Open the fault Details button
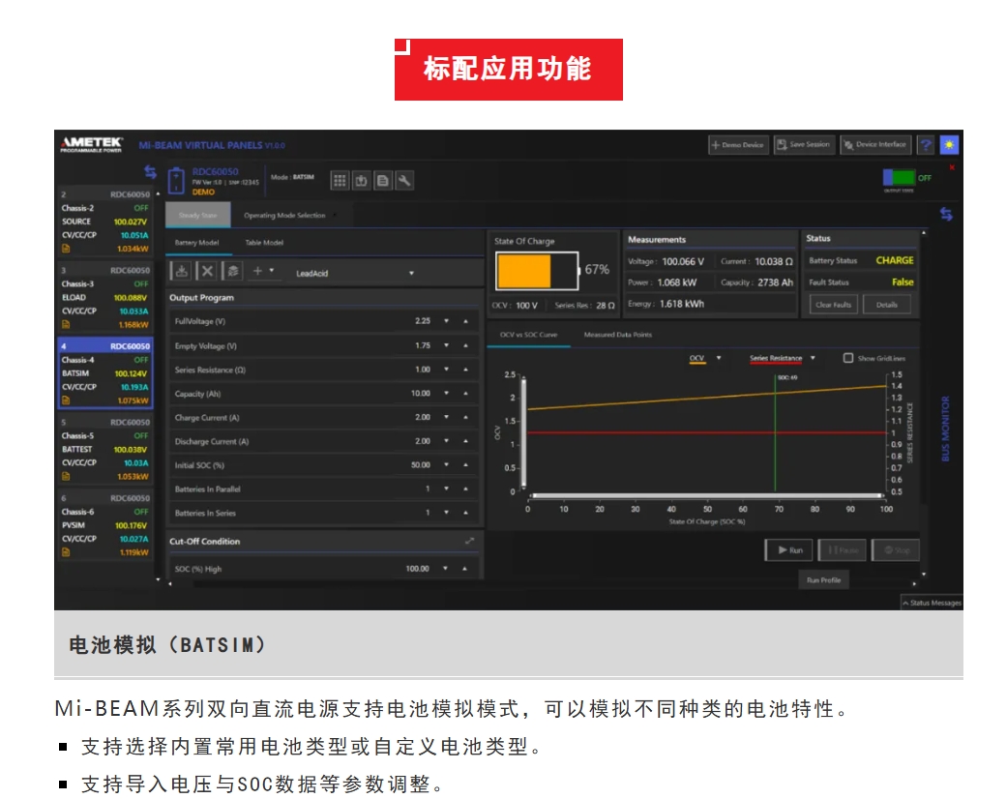 [x=887, y=305]
